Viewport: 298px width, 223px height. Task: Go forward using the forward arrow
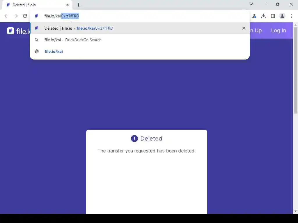[x=16, y=16]
